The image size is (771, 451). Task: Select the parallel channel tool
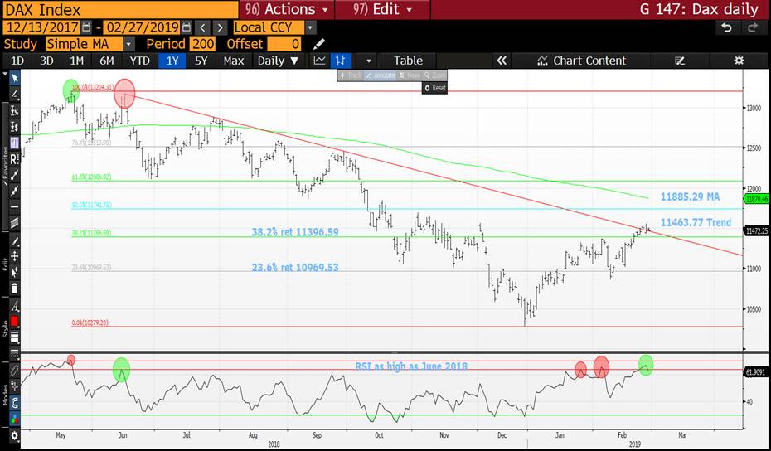(x=15, y=223)
